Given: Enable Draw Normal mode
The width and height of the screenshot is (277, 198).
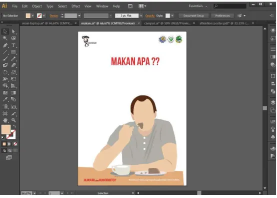Looking at the screenshot, I should (x=4, y=150).
